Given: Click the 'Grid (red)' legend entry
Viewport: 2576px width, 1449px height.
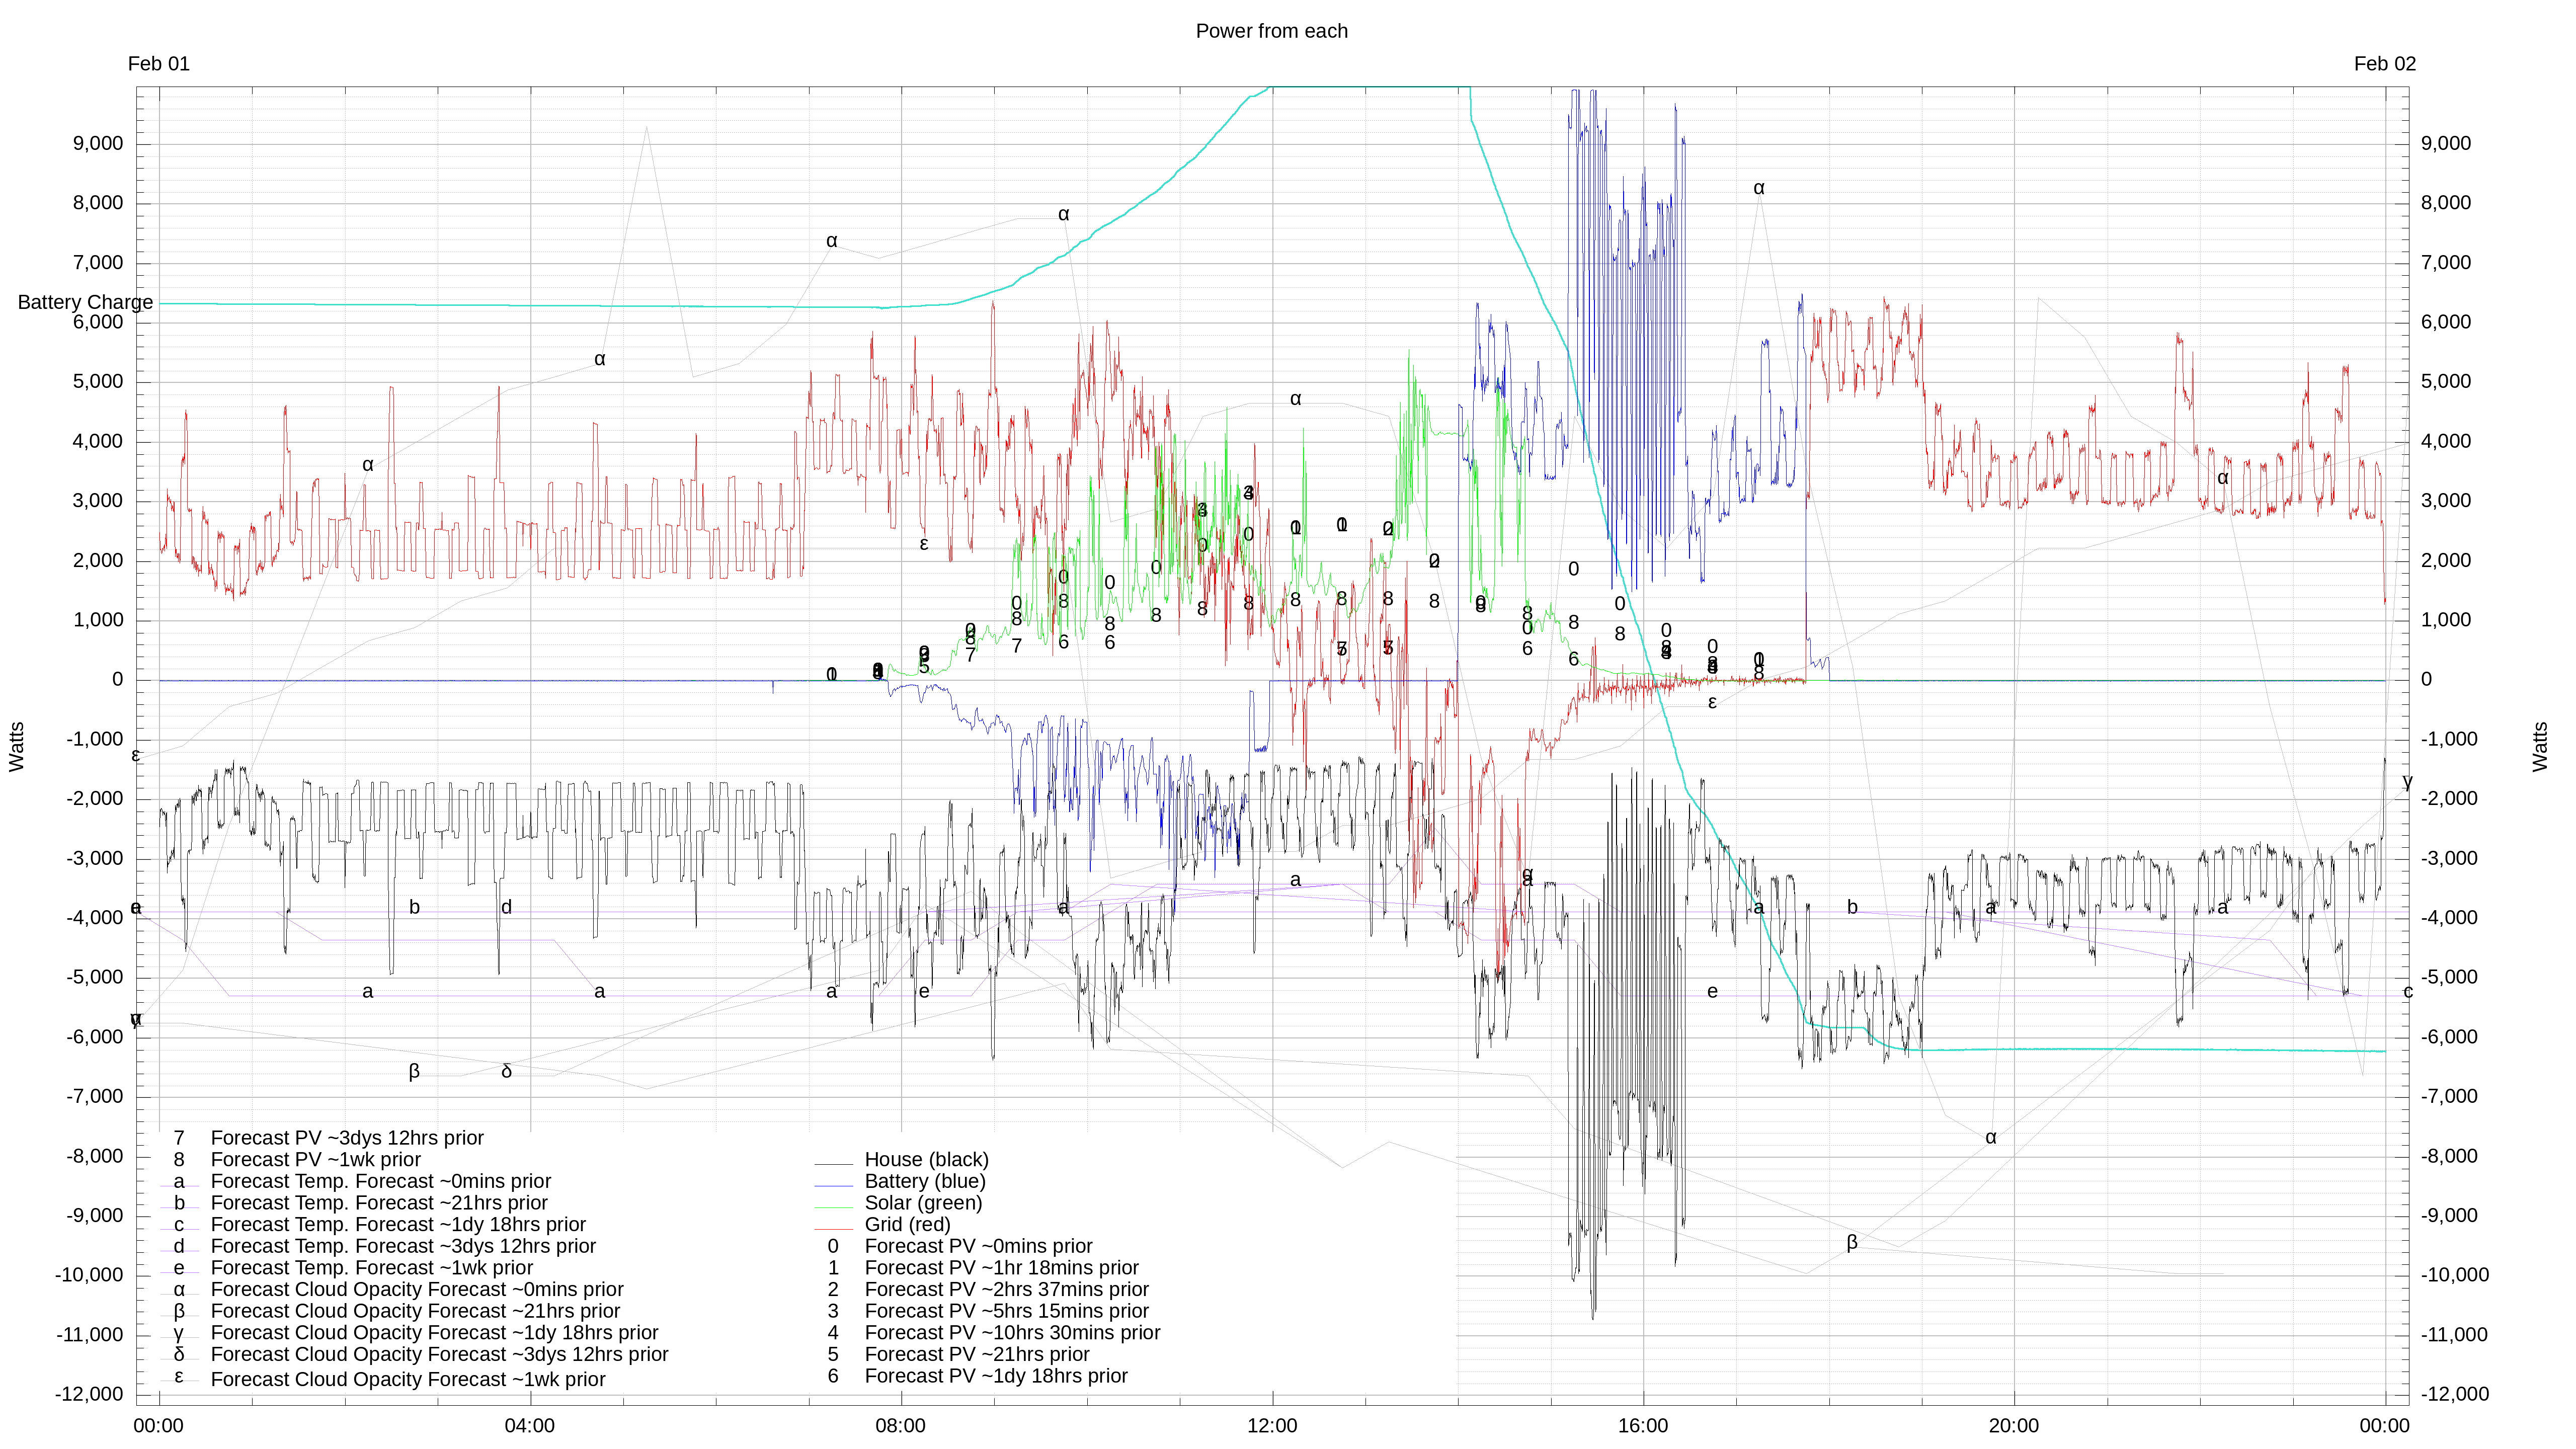Looking at the screenshot, I should coord(907,1225).
